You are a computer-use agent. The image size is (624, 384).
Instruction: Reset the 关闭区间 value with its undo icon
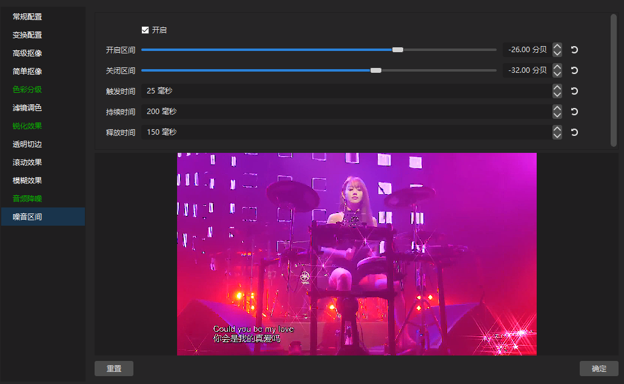(574, 70)
